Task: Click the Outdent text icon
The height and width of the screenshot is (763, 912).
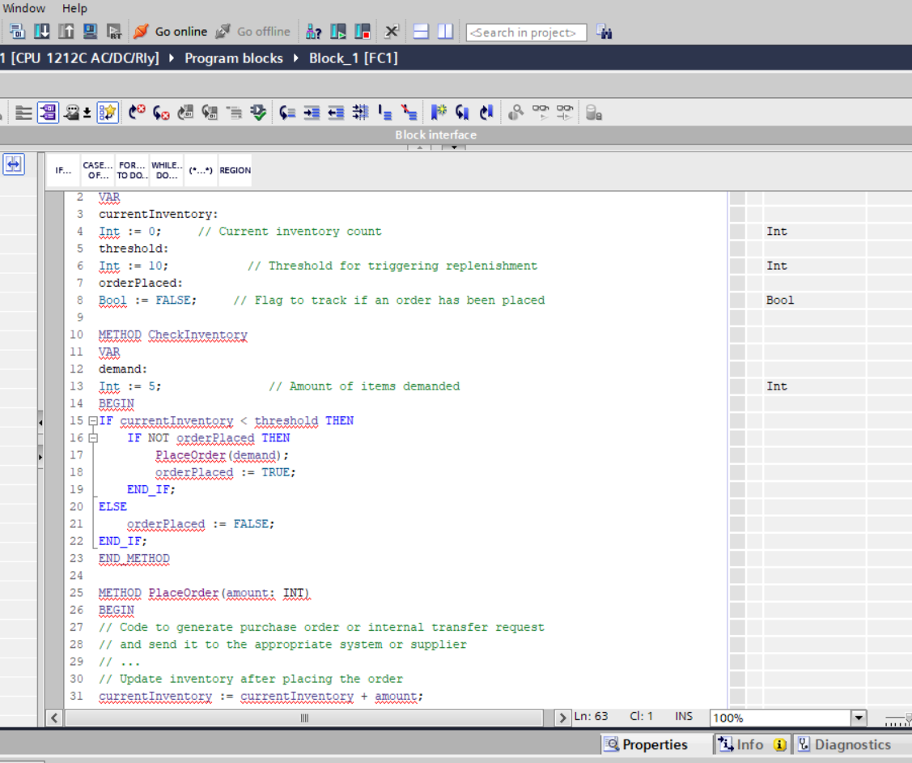Action: click(336, 113)
